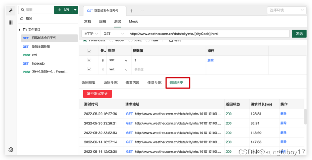The height and width of the screenshot is (160, 312).
Task: Click the empty 参数值 placeholder field
Action: (168, 70)
